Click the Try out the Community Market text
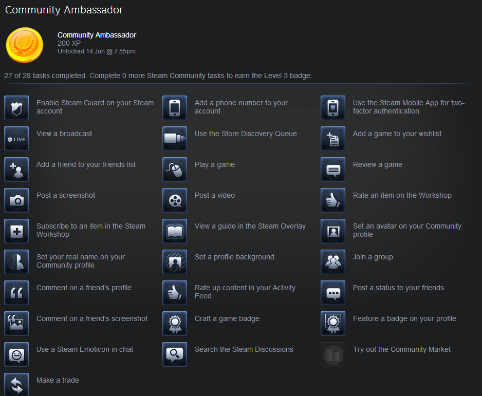482x396 pixels. 401,350
